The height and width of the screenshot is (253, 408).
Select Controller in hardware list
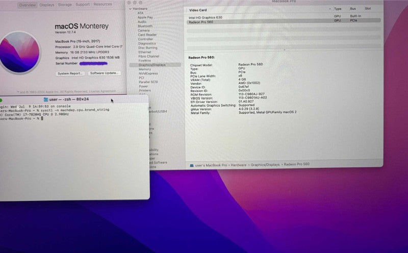point(145,39)
